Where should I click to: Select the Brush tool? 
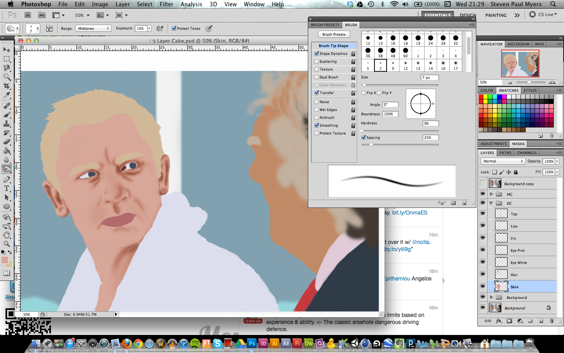(x=7, y=115)
